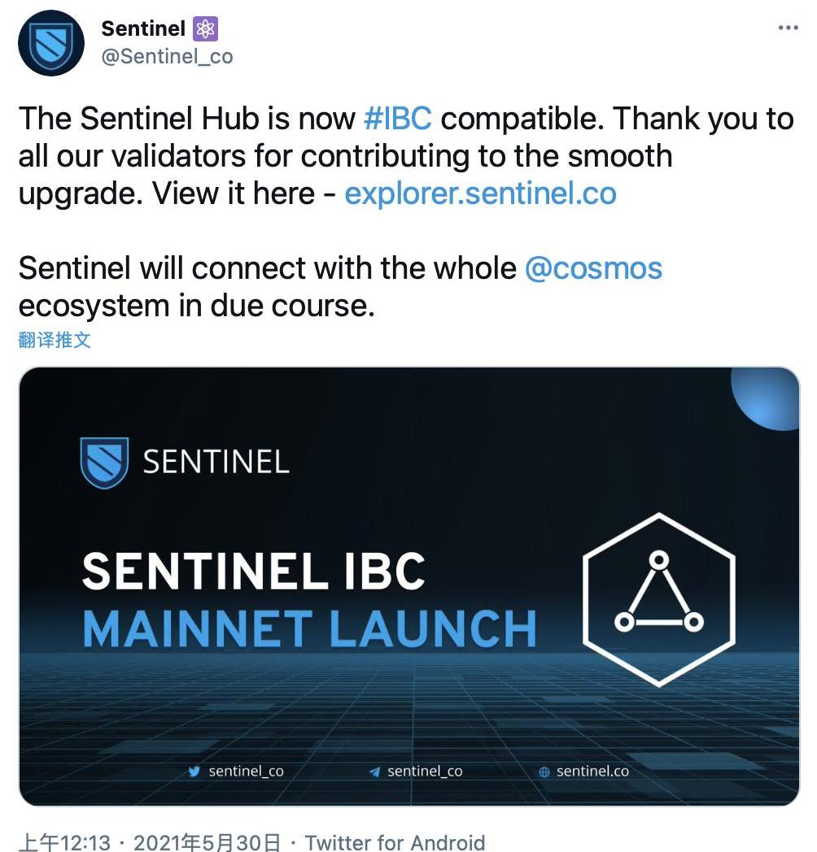This screenshot has height=852, width=817.
Task: Click the purple atom badge beside Sentinel
Action: [x=205, y=29]
